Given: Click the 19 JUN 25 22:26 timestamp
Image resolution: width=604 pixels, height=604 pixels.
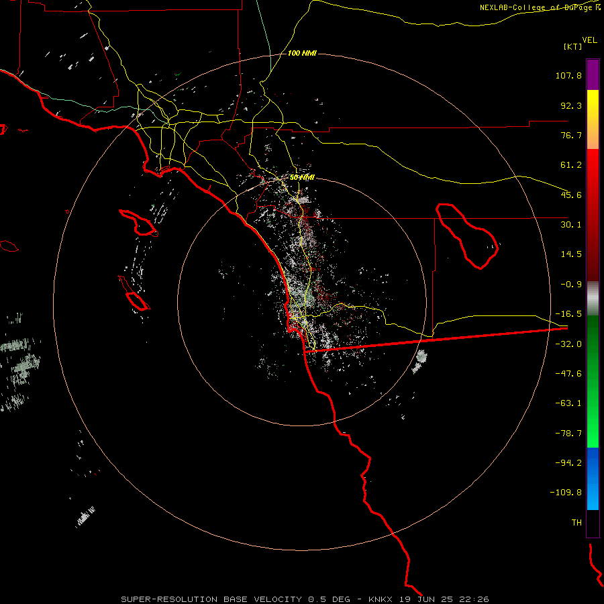Looking at the screenshot, I should (443, 599).
